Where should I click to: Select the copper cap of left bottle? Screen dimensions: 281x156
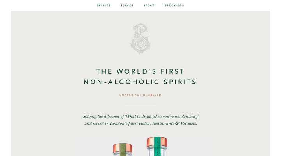point(123,148)
